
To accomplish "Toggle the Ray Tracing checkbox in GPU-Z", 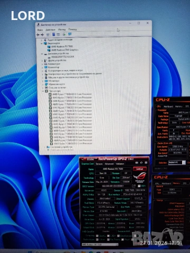I will tap(108, 239).
